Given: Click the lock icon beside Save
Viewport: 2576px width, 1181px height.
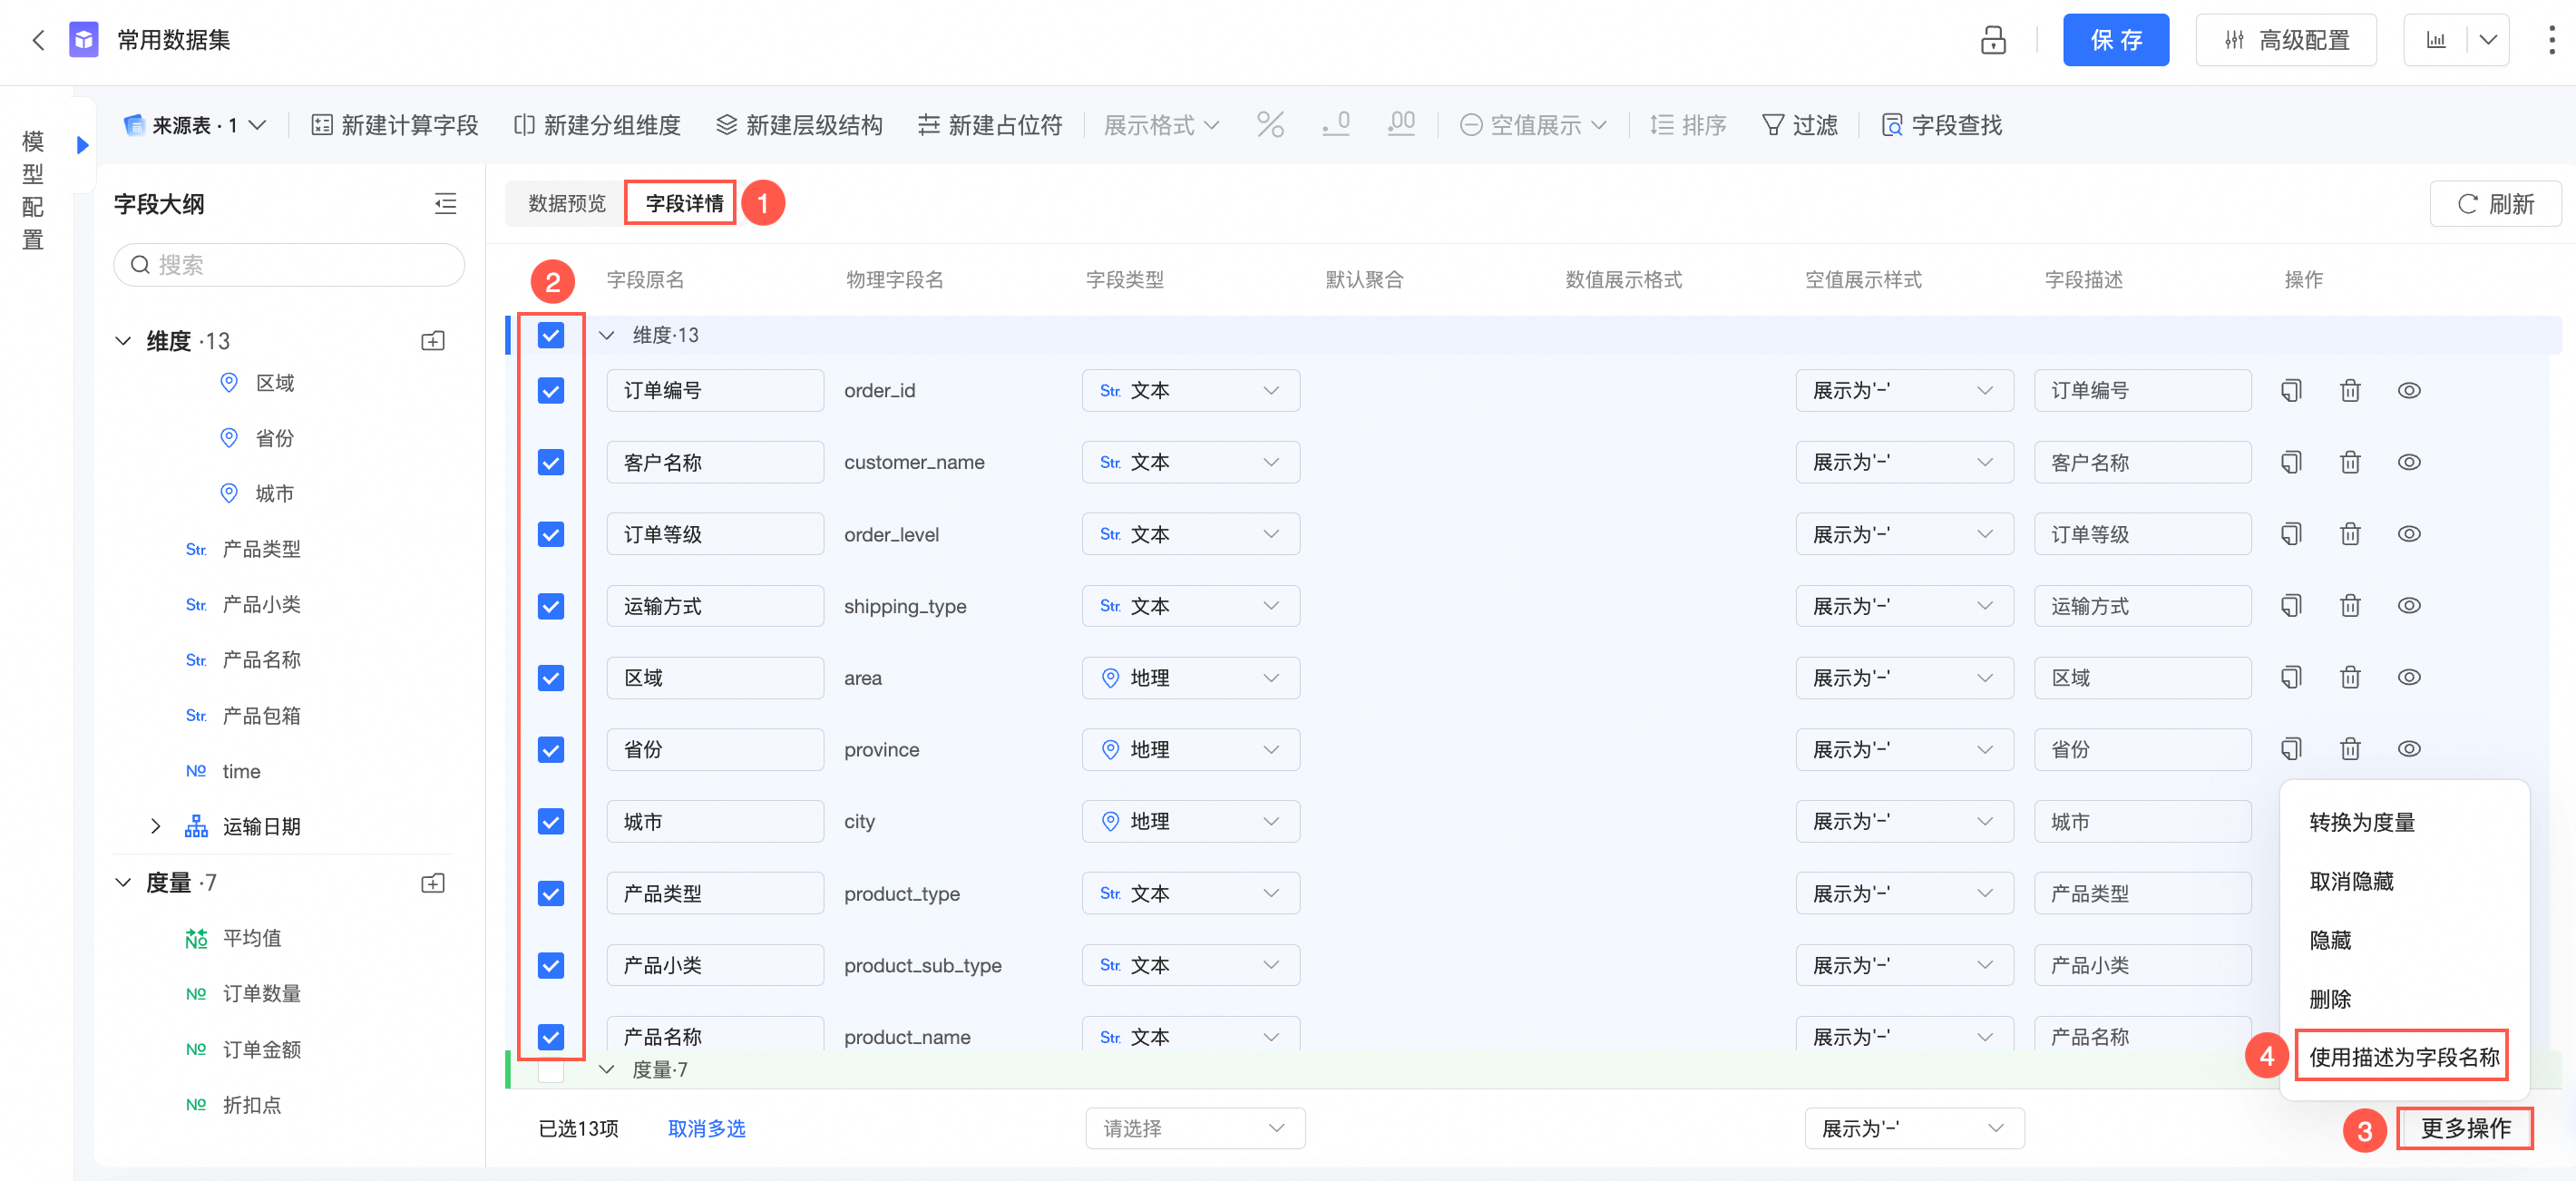Looking at the screenshot, I should pyautogui.click(x=1992, y=40).
